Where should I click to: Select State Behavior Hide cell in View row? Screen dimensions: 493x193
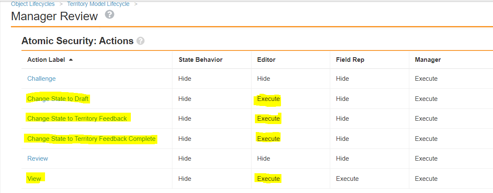coord(185,179)
